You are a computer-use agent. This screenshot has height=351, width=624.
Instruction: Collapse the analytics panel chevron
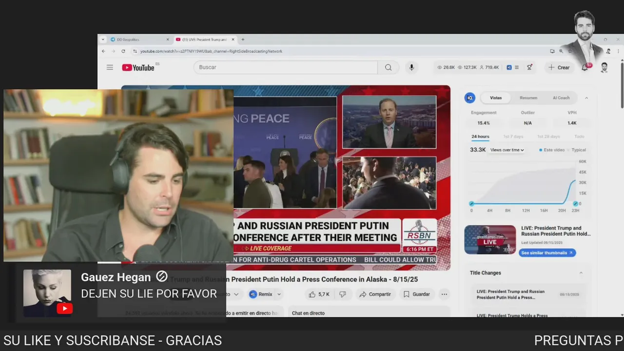[x=586, y=97]
